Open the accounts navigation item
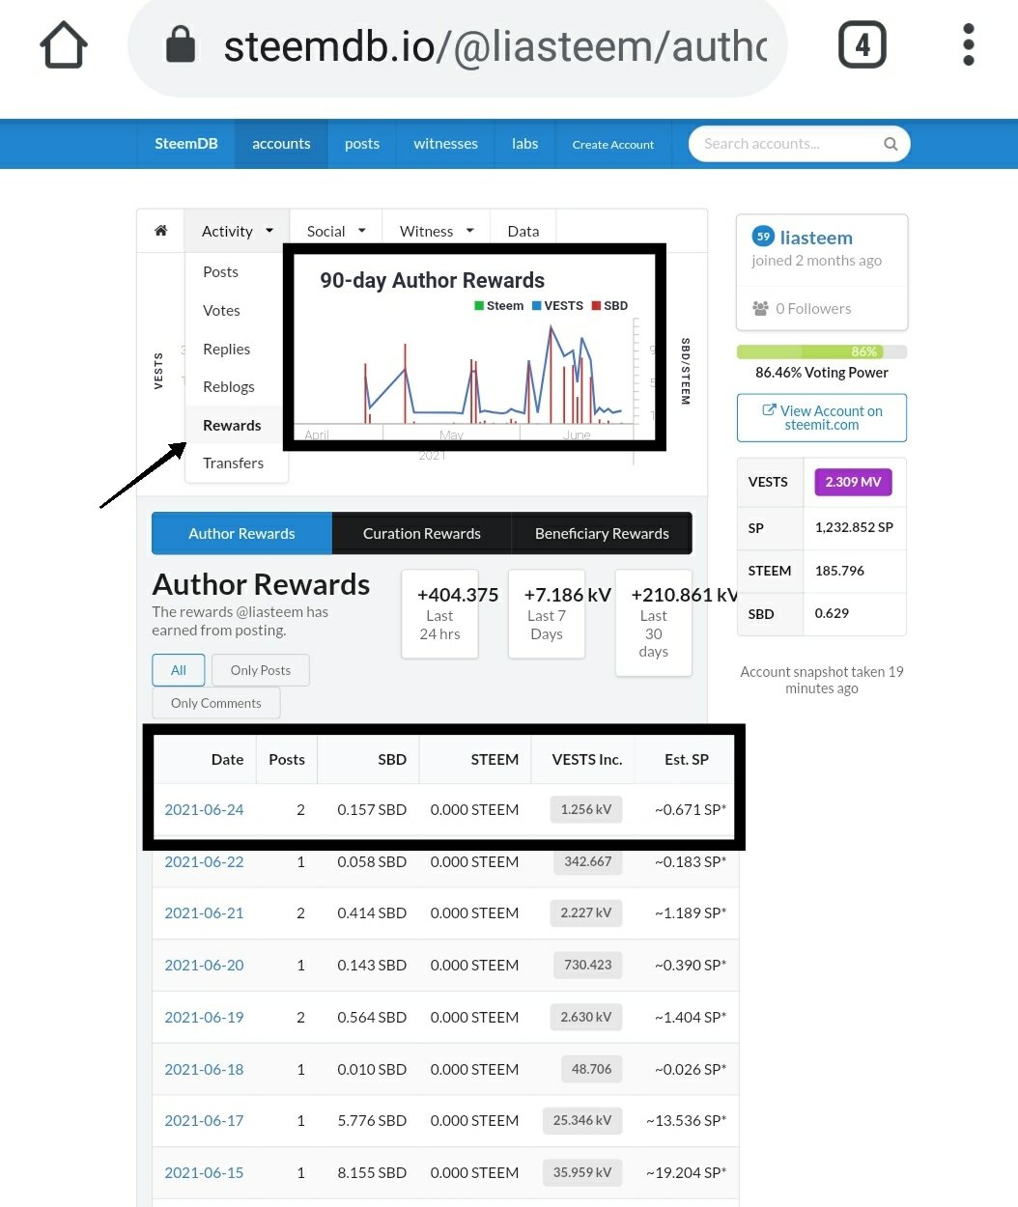 click(x=281, y=144)
